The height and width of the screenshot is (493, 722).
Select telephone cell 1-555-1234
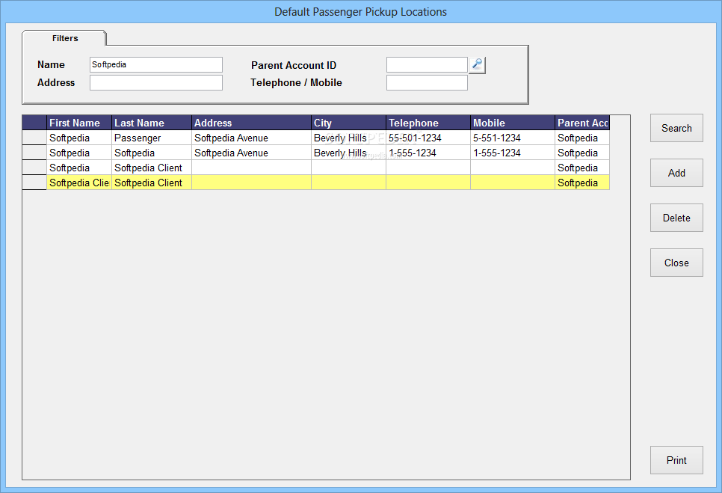[428, 153]
